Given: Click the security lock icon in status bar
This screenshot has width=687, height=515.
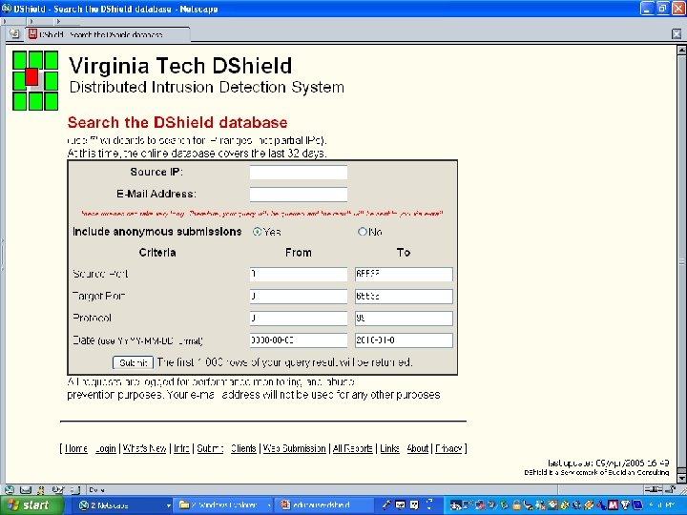Looking at the screenshot, I should (671, 489).
